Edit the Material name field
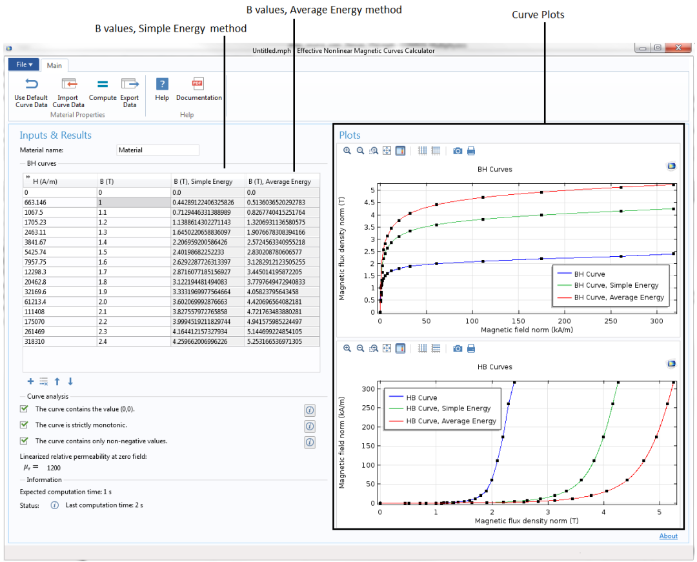The image size is (697, 562). point(158,150)
